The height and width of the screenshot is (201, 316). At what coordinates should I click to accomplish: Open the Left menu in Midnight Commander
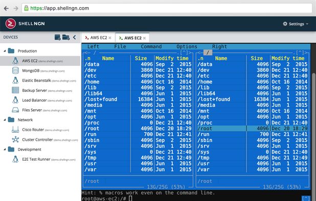93,46
